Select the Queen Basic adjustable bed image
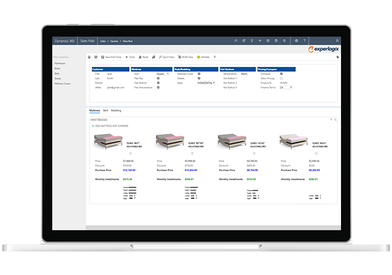Viewport: 392px width, 275px height. pos(294,141)
